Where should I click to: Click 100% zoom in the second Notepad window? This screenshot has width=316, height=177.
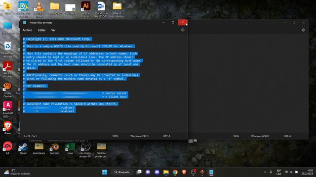click(236, 136)
